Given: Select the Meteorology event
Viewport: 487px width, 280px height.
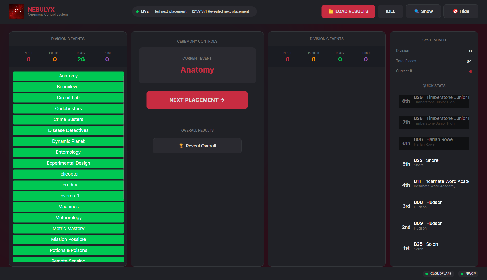Looking at the screenshot, I should click(69, 218).
